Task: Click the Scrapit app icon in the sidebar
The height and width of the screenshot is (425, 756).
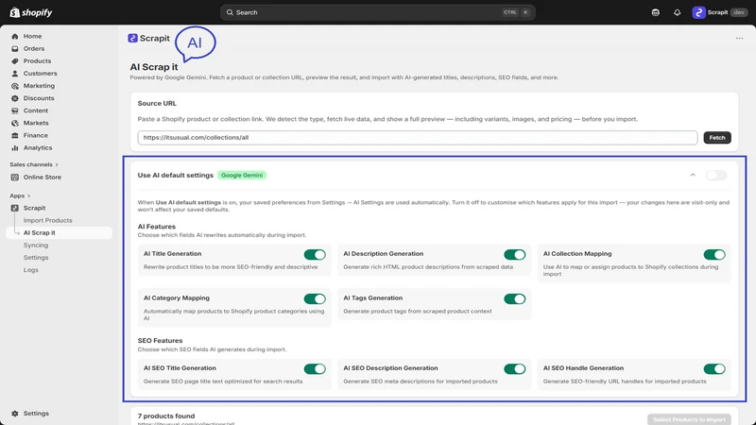Action: point(15,208)
